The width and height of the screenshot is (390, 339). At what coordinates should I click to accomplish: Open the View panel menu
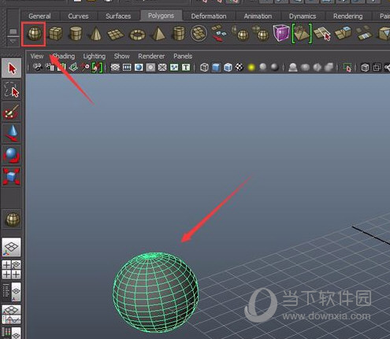point(37,56)
